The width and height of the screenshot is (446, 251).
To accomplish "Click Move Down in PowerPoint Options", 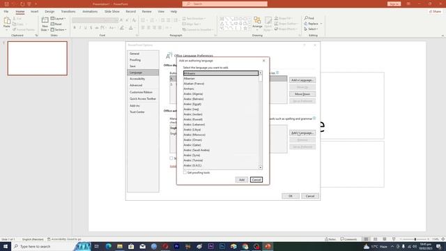I will pos(302,94).
